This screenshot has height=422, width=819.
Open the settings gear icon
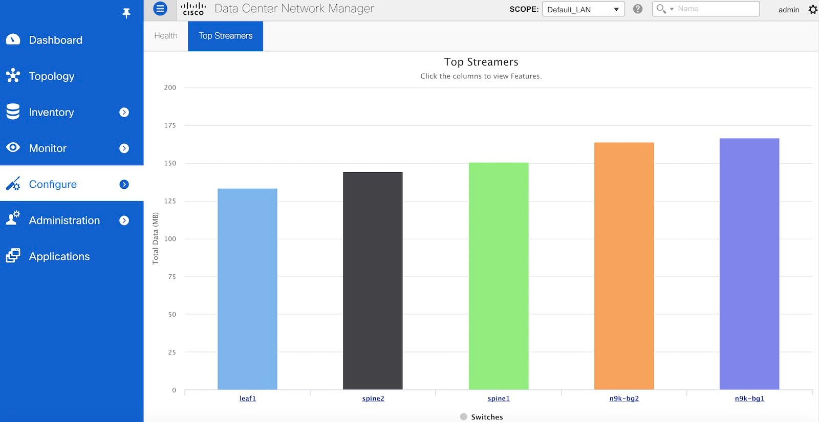coord(813,9)
